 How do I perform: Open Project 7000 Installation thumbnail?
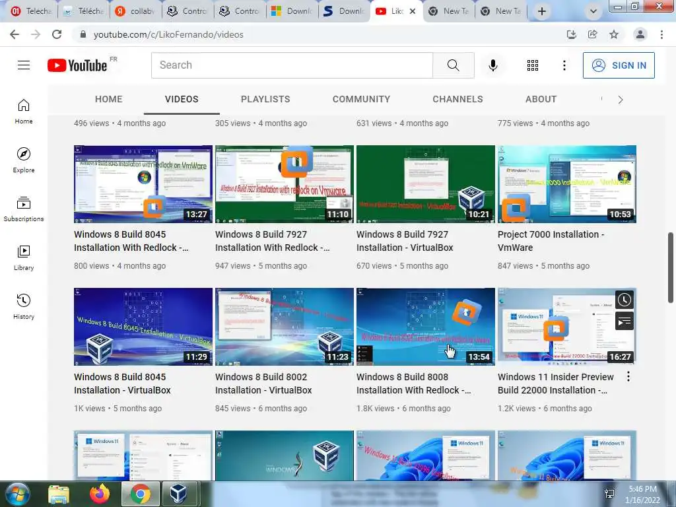tap(567, 184)
